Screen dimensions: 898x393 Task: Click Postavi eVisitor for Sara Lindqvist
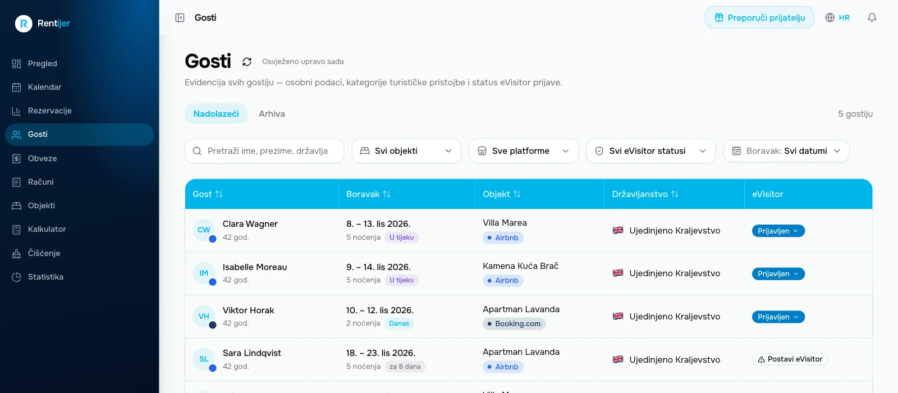(790, 359)
